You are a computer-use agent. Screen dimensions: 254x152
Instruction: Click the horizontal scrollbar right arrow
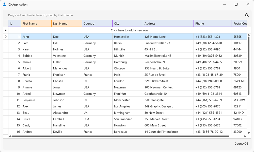pos(245,136)
